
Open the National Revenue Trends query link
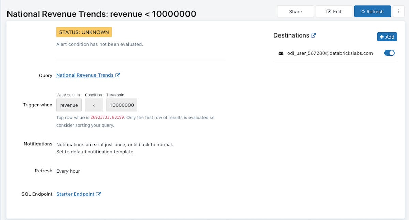click(85, 75)
